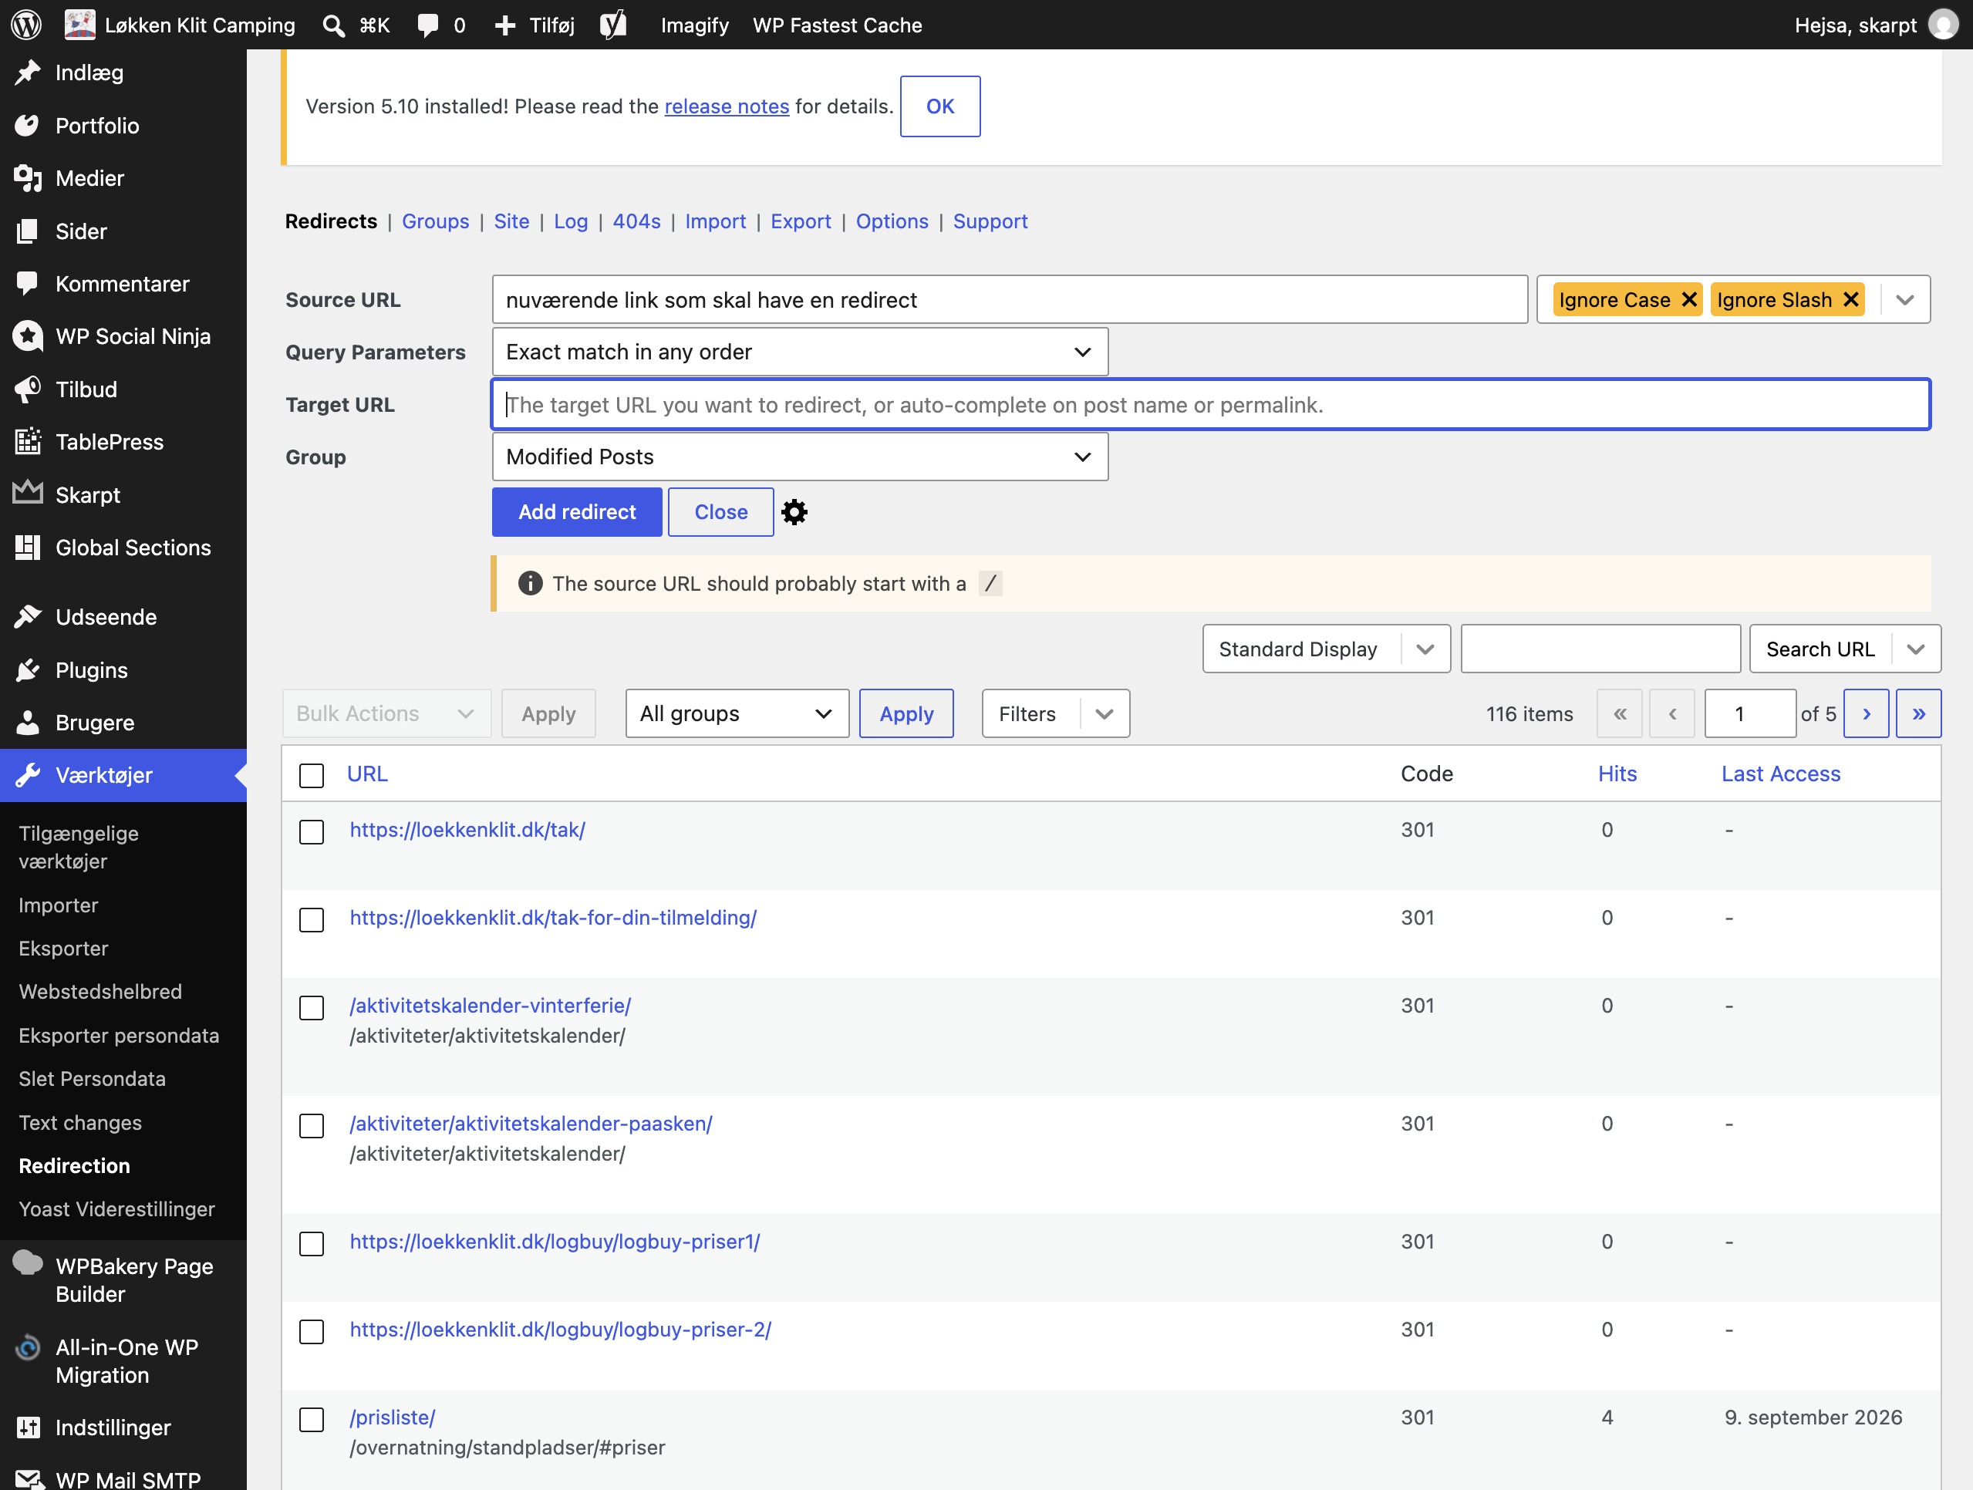Remove the Ignore Slash flag
Viewport: 1973px width, 1490px height.
[1851, 299]
